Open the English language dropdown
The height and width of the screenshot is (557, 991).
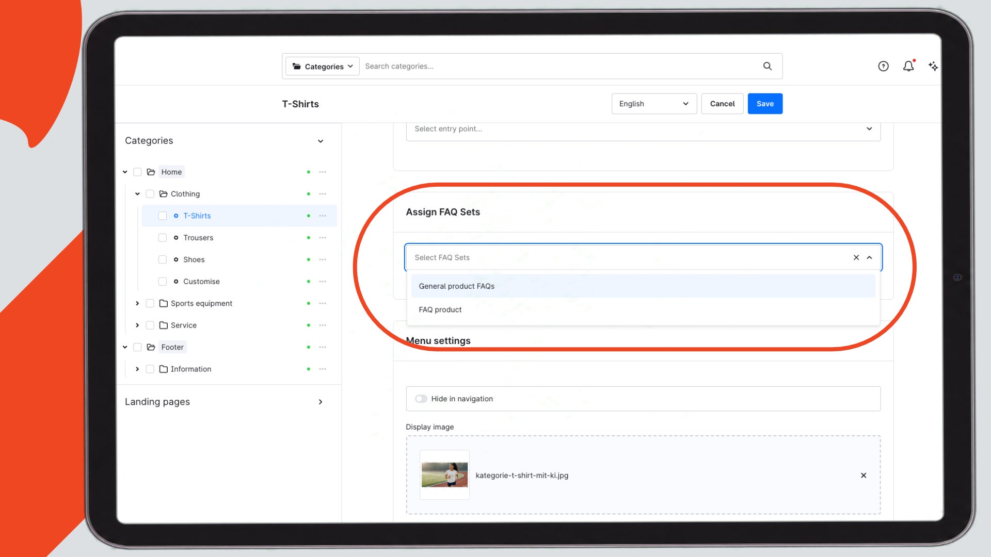pyautogui.click(x=654, y=104)
